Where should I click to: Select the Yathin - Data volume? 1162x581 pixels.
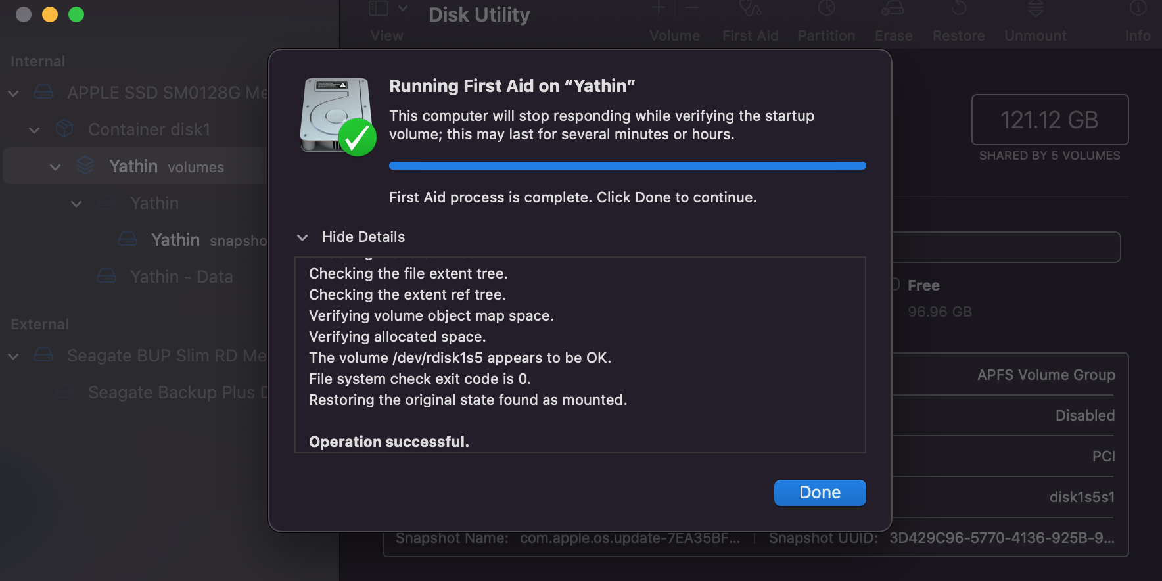[181, 277]
